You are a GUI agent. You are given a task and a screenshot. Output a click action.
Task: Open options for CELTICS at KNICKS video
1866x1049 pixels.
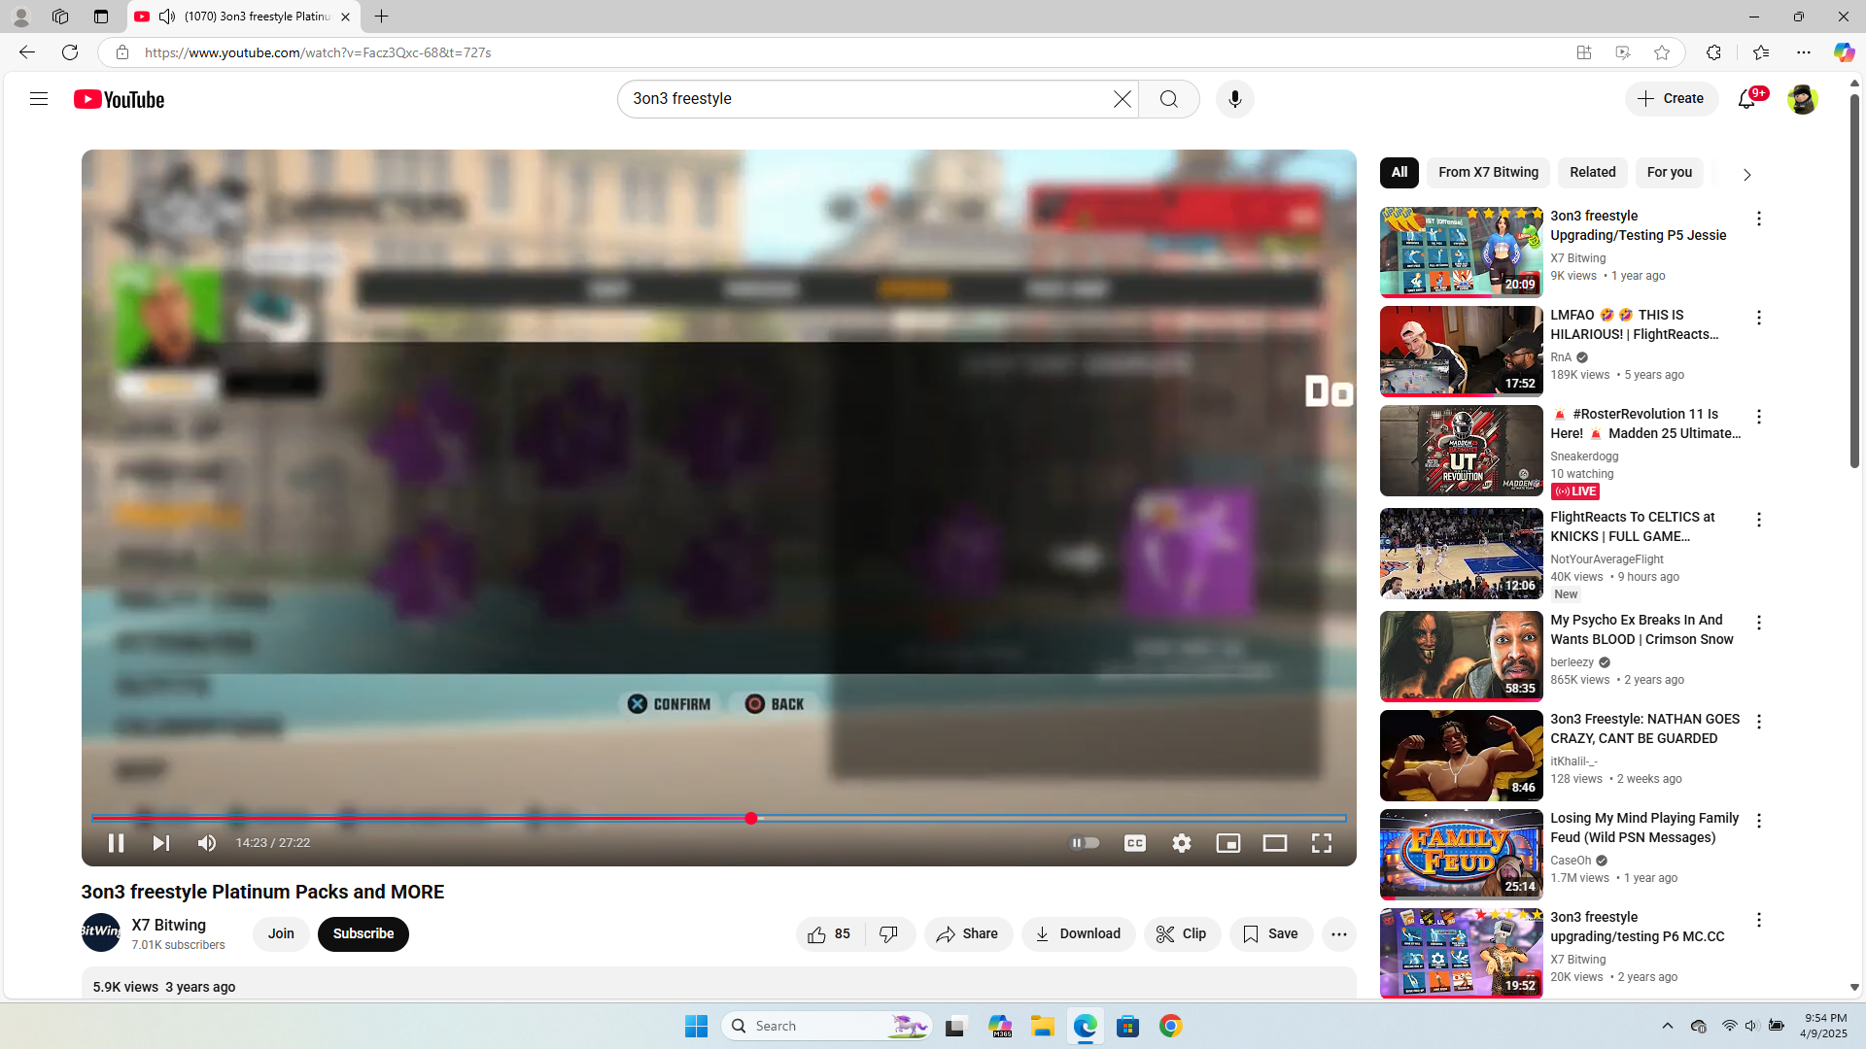(x=1758, y=521)
